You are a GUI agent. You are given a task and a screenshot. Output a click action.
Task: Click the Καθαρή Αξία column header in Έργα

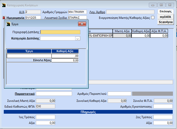(65, 51)
